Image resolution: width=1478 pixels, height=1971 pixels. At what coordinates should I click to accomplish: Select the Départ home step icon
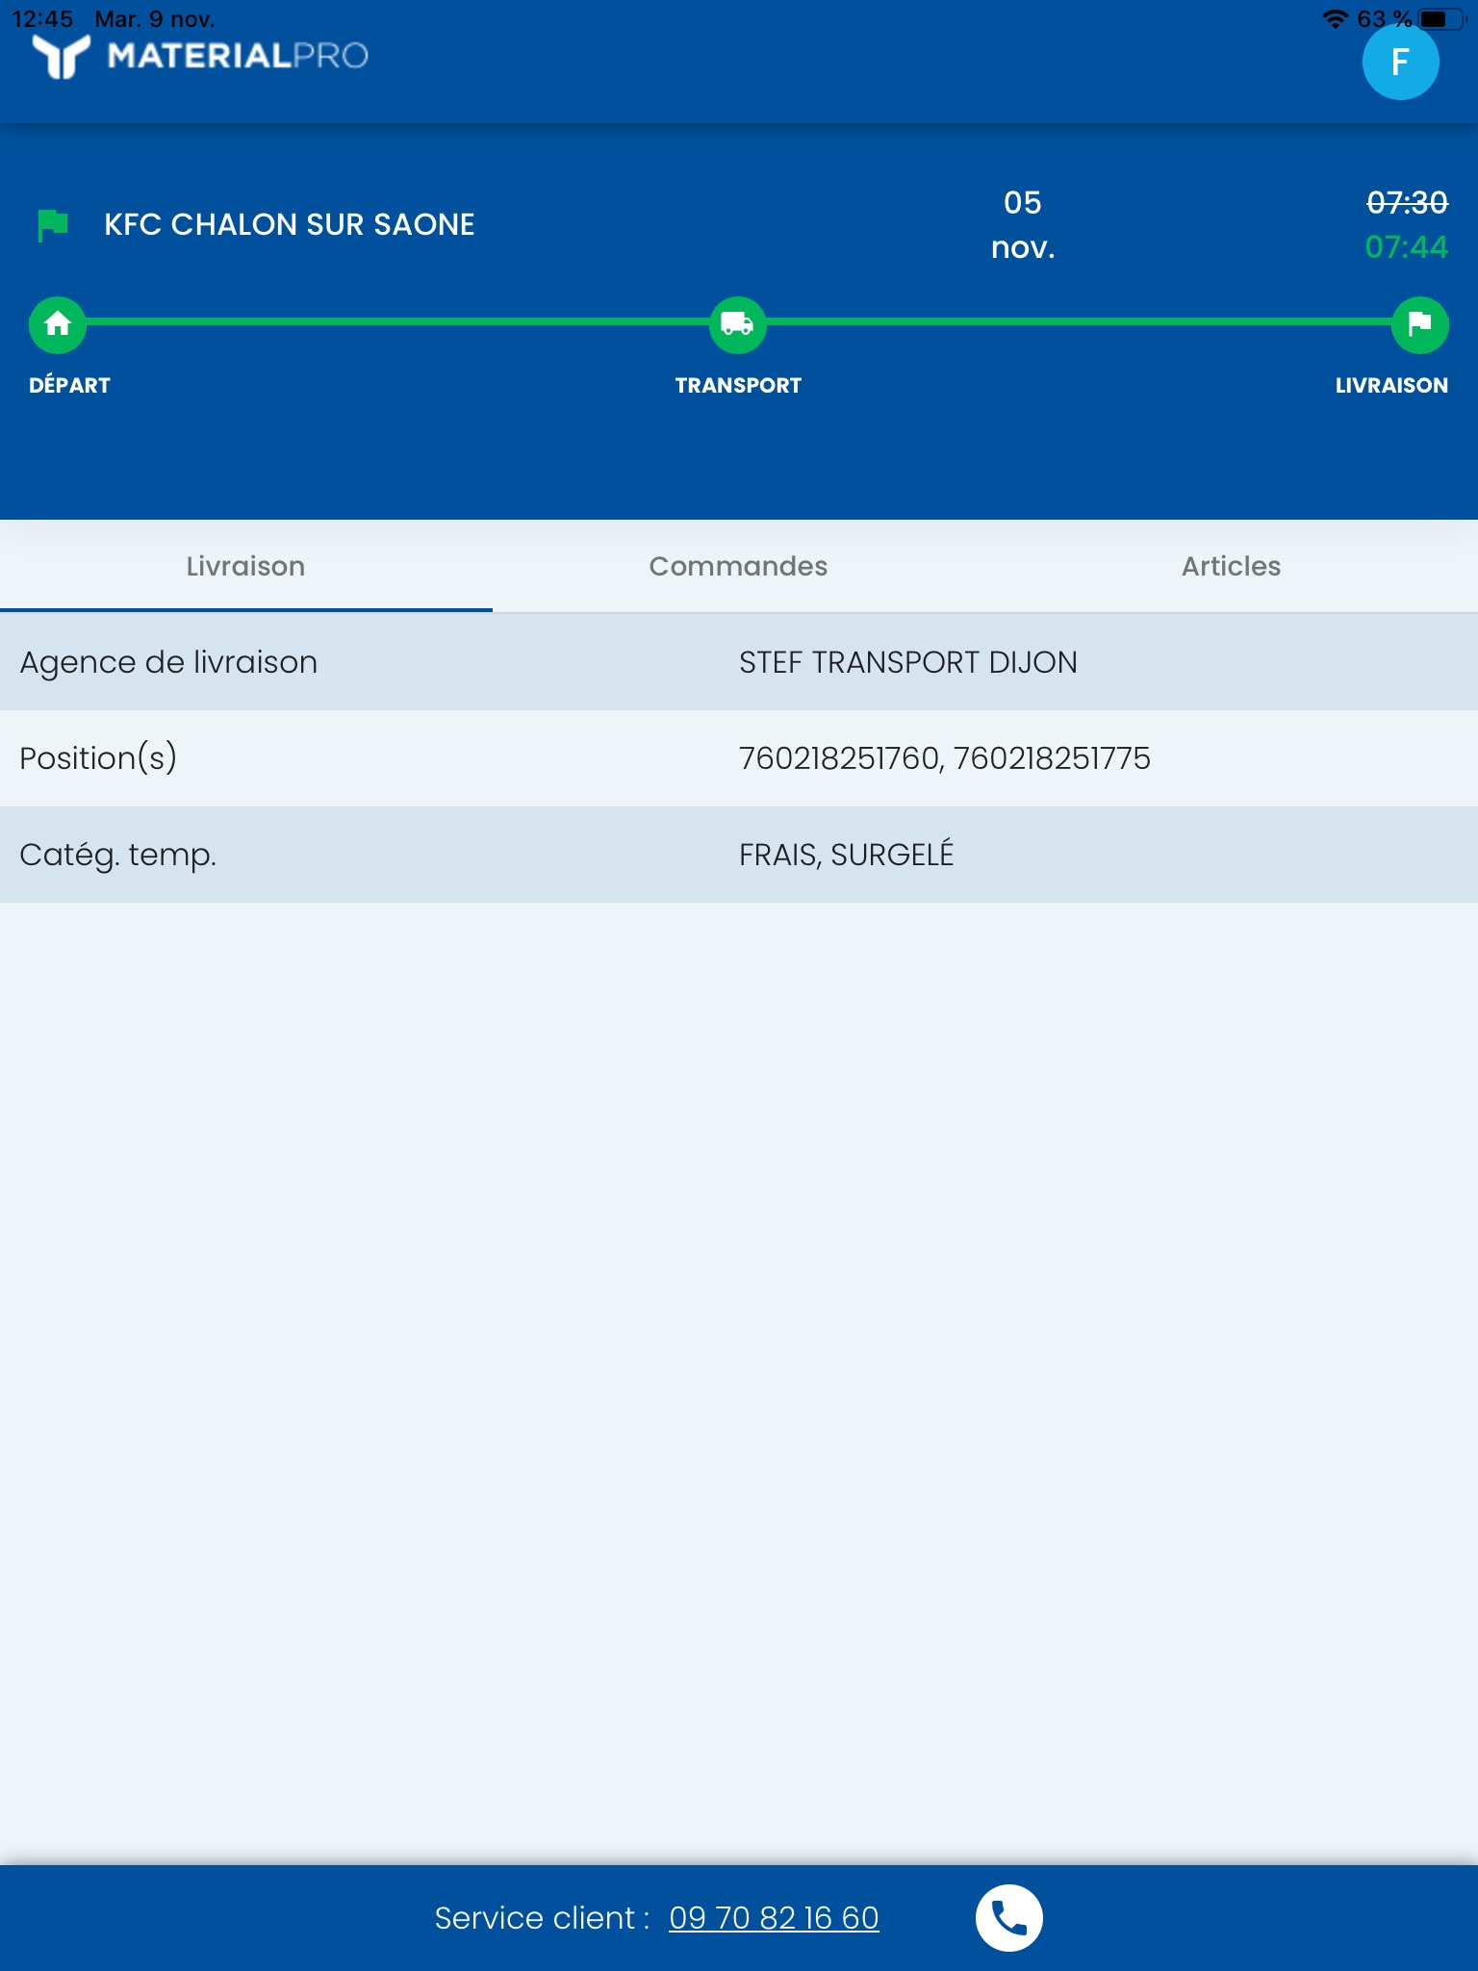(58, 324)
